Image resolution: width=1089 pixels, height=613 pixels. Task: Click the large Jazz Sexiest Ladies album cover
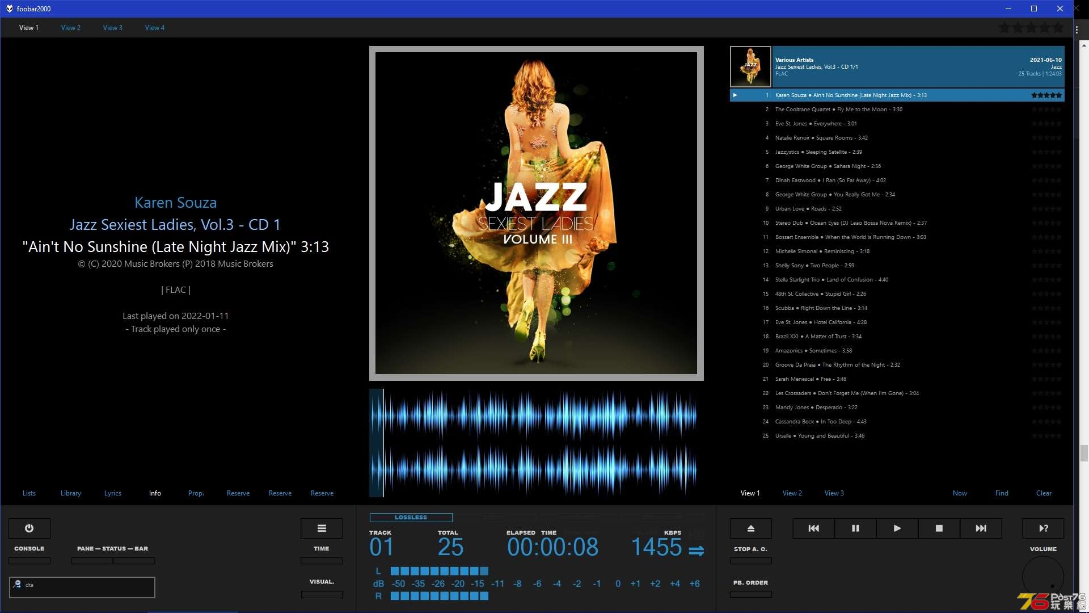tap(536, 213)
